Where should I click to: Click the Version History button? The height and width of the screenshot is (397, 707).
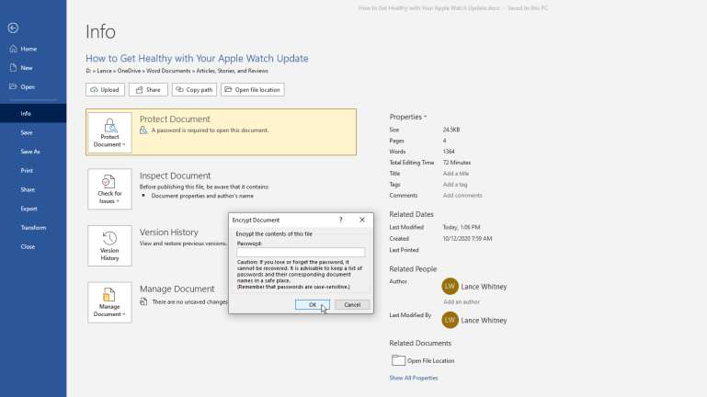pos(109,246)
